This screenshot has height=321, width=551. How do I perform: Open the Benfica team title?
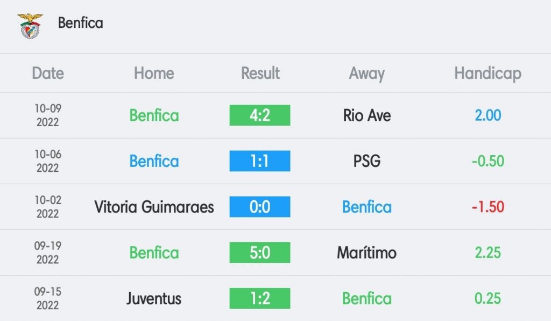click(81, 23)
